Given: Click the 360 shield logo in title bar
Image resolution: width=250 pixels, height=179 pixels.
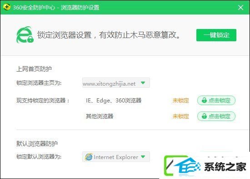Looking at the screenshot, I should pos(7,7).
